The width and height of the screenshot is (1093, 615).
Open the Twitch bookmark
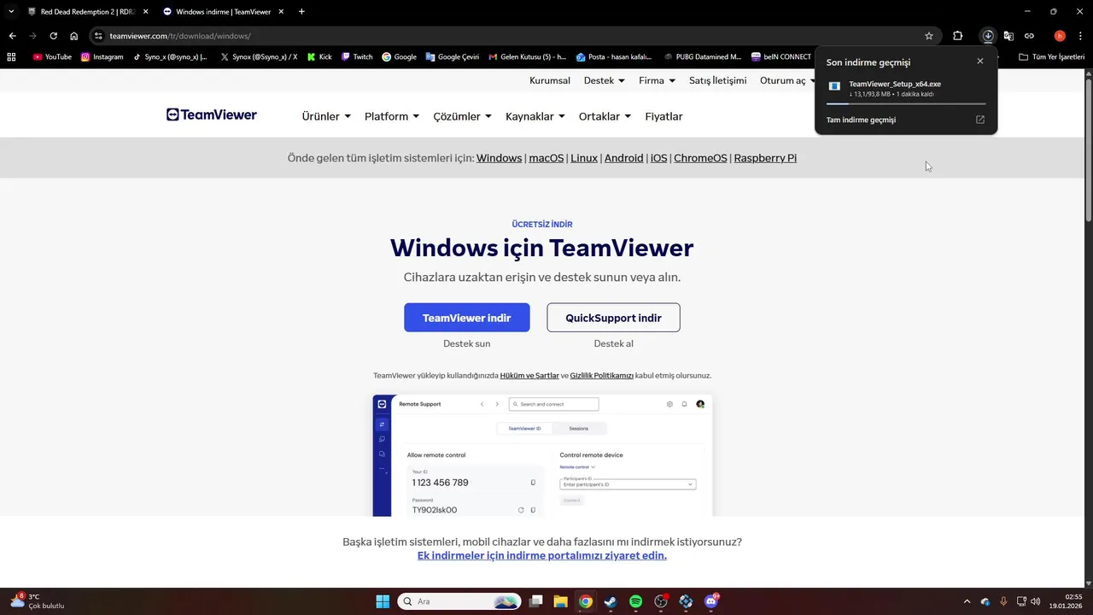tap(357, 57)
